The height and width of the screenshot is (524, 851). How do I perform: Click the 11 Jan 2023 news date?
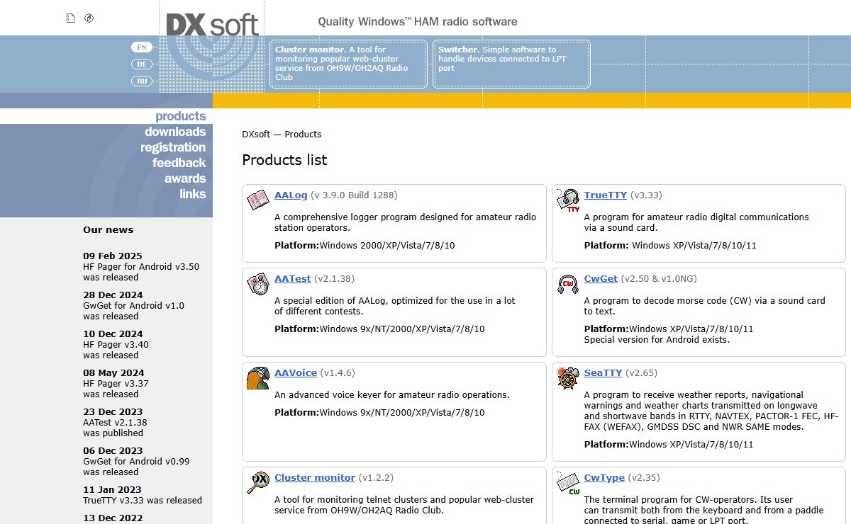tap(112, 490)
